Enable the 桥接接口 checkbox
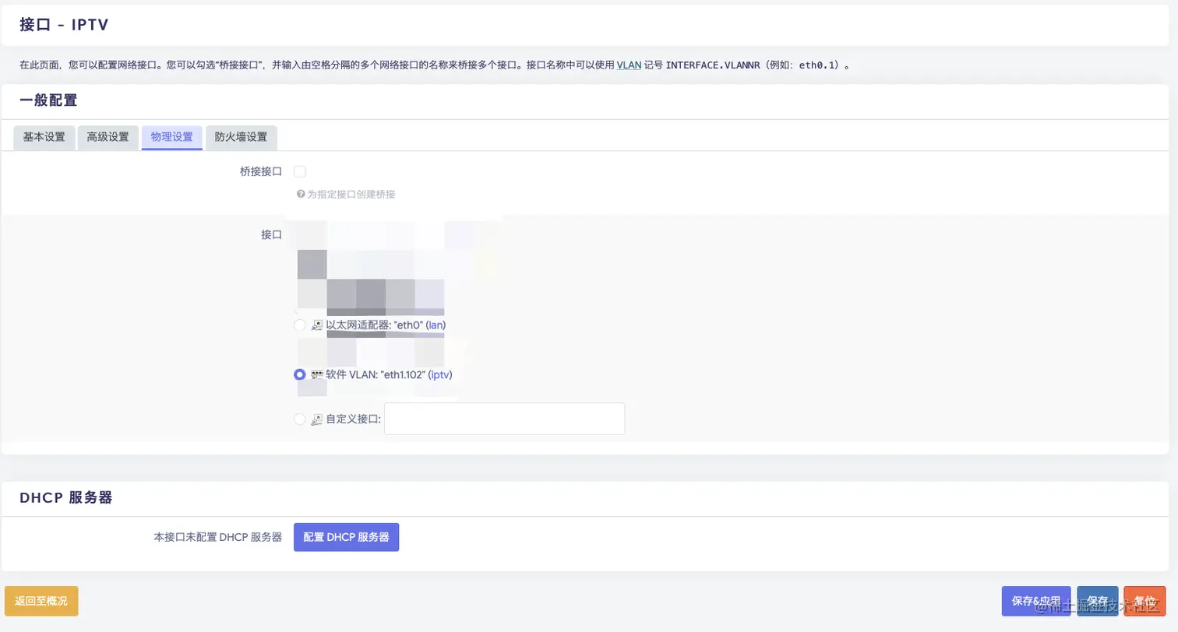 pos(300,171)
